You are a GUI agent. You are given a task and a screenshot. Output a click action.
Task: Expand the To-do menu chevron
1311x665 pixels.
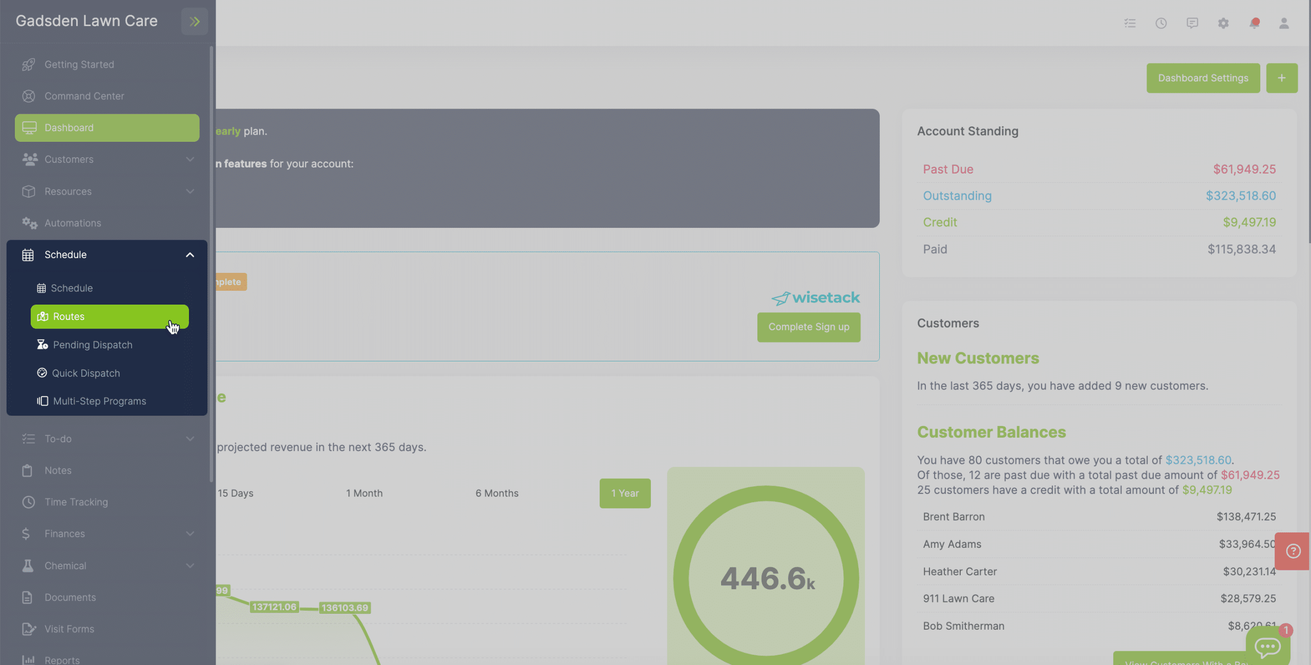click(x=190, y=439)
